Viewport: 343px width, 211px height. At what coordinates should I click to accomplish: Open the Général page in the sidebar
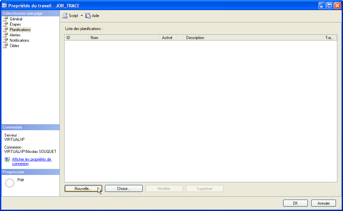coord(16,19)
